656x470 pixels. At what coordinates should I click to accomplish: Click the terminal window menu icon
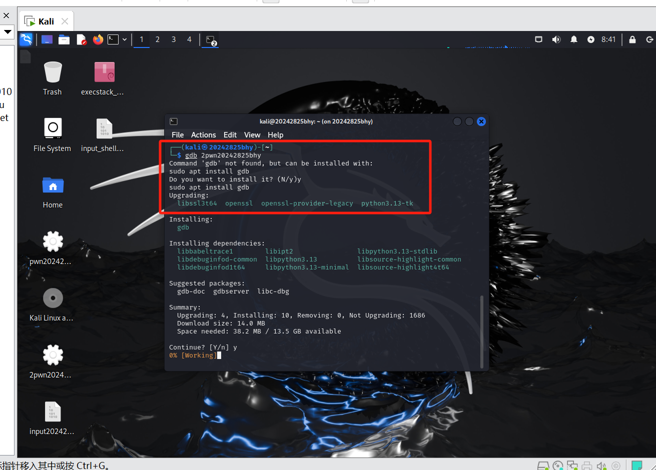174,121
